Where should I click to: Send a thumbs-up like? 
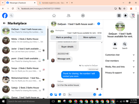[100, 95]
